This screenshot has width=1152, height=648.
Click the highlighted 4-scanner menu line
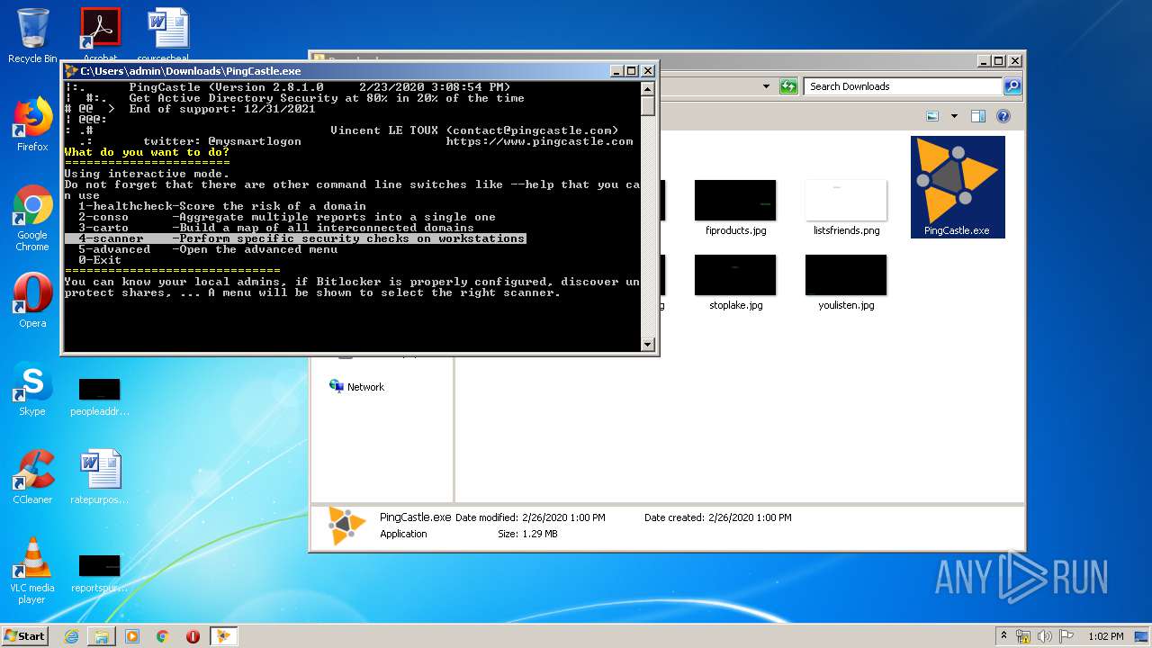[x=295, y=238]
